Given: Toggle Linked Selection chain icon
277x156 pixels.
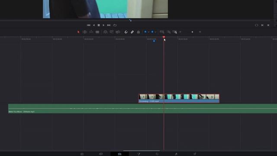Looking at the screenshot, I should (x=132, y=32).
